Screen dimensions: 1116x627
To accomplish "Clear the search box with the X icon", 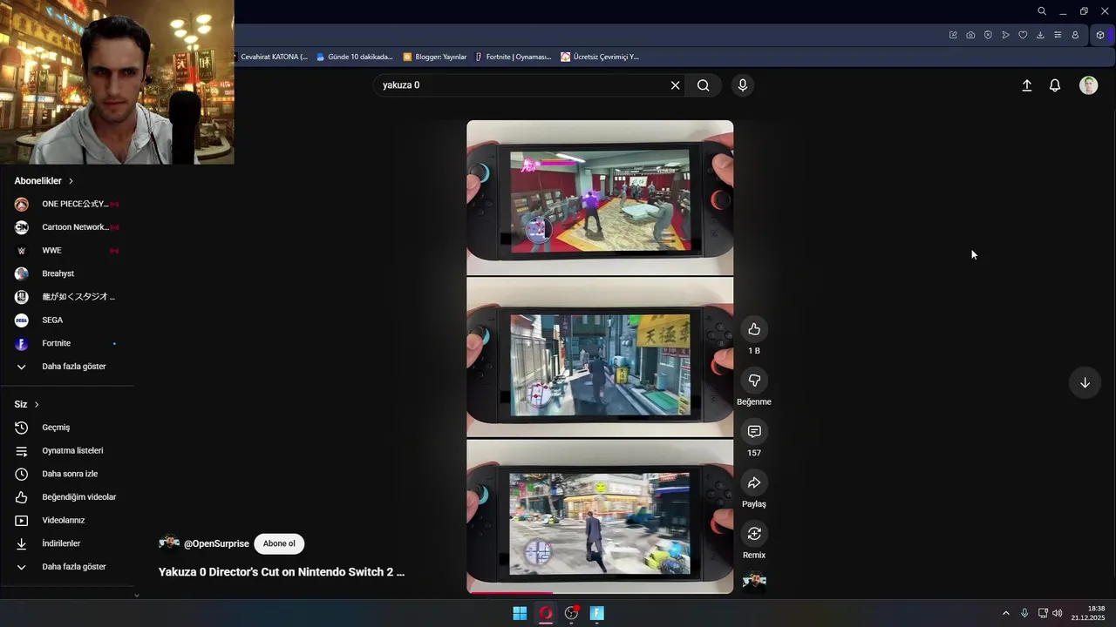I will 675,85.
